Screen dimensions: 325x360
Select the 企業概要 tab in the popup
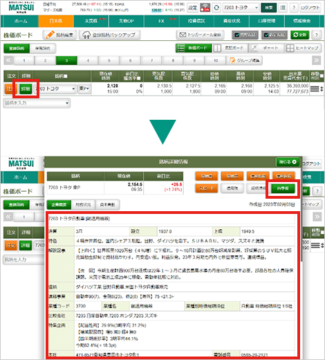[59, 205]
